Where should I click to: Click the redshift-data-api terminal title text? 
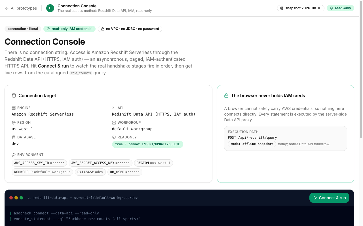tap(85, 198)
